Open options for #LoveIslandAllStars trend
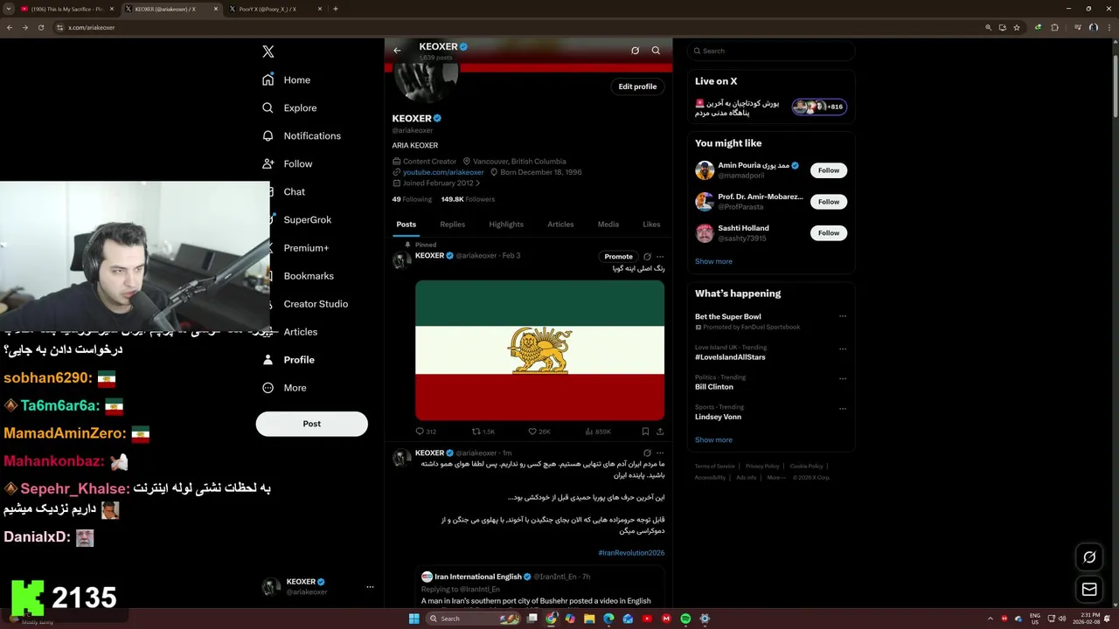This screenshot has width=1119, height=629. pos(843,349)
